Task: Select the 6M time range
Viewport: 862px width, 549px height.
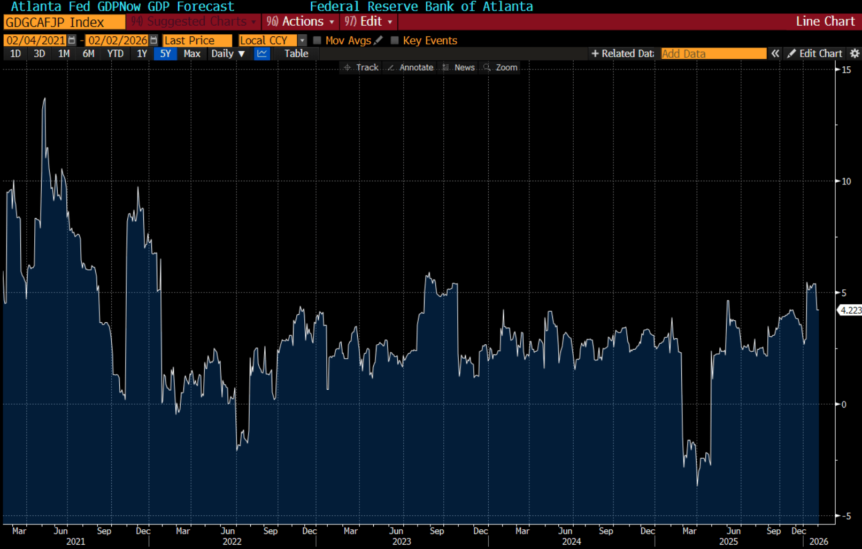Action: tap(89, 53)
